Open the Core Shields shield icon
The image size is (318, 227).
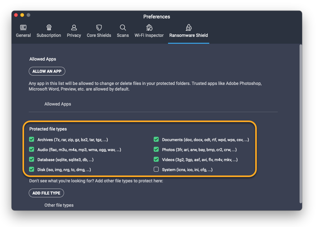(x=99, y=27)
